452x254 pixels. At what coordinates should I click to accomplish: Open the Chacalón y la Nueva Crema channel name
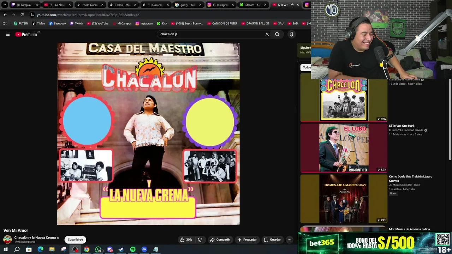(35, 238)
